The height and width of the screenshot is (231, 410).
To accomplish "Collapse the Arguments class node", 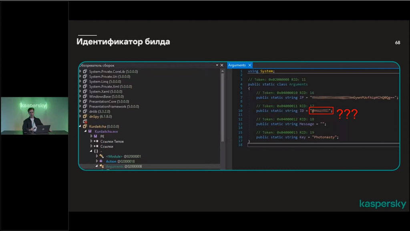I will (96, 166).
